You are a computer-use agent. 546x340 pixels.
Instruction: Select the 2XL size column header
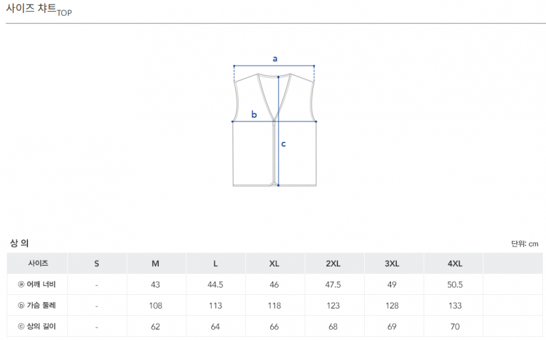tap(333, 263)
